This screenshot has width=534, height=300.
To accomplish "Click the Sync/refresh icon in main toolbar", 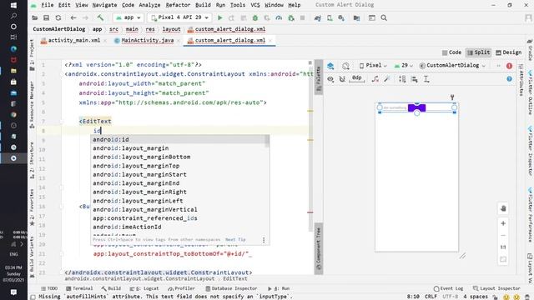I will (x=58, y=17).
